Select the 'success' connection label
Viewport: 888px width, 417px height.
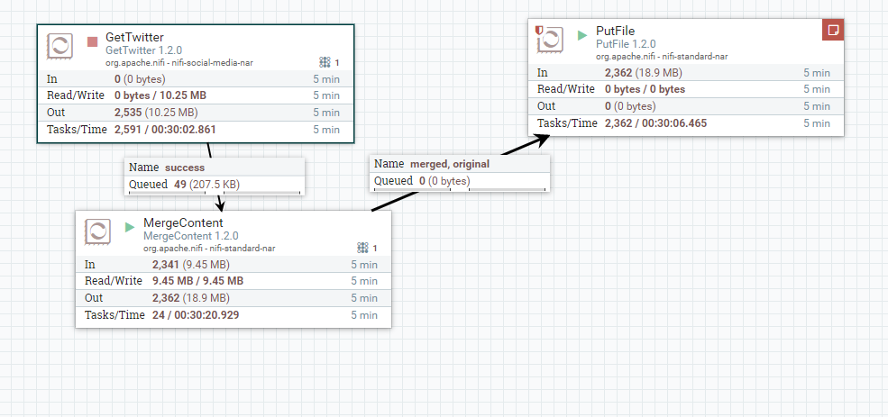tap(185, 168)
